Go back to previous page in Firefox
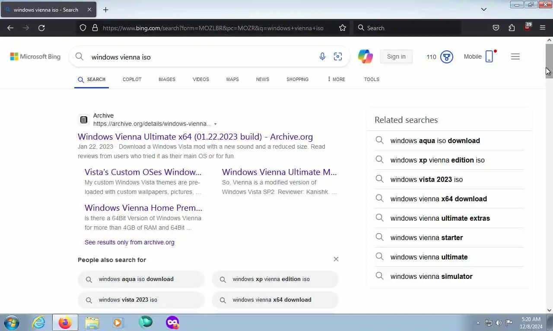 tap(10, 28)
